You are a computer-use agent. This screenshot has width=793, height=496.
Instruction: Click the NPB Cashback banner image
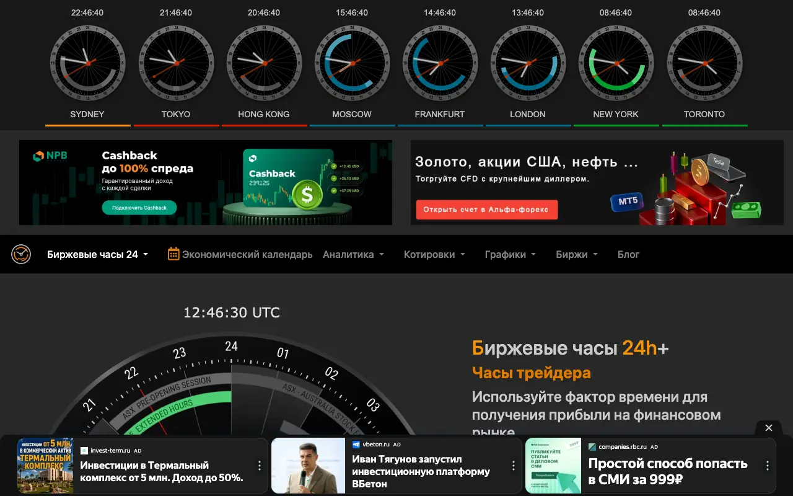click(x=206, y=182)
